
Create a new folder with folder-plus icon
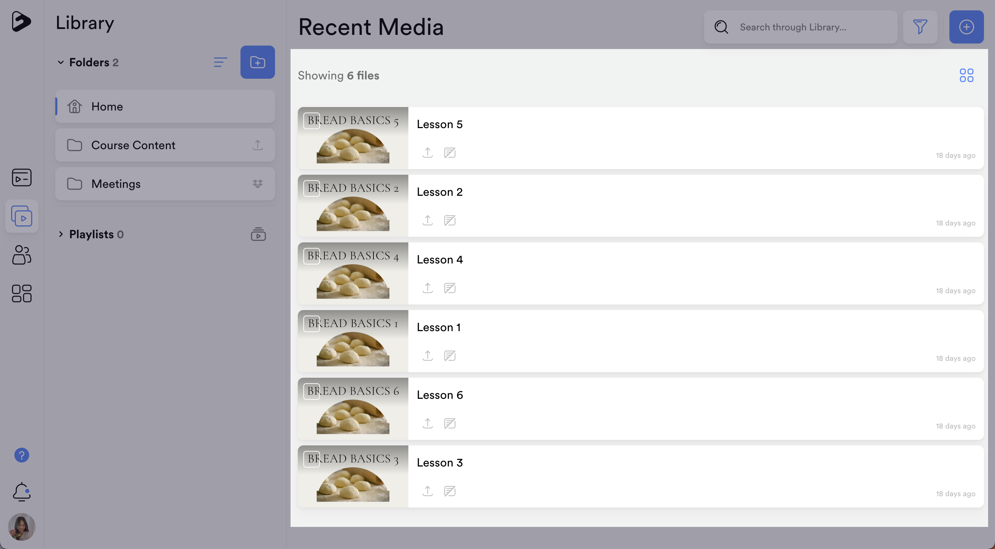tap(257, 62)
